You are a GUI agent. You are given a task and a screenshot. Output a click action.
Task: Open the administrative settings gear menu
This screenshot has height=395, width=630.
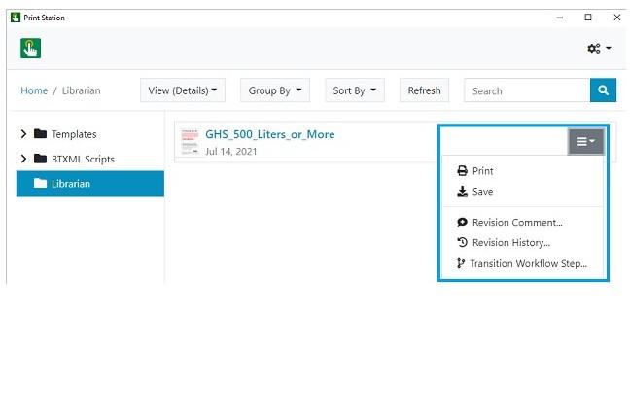[599, 49]
